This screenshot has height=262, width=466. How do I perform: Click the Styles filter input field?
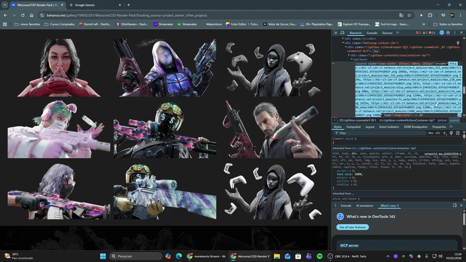click(380, 133)
